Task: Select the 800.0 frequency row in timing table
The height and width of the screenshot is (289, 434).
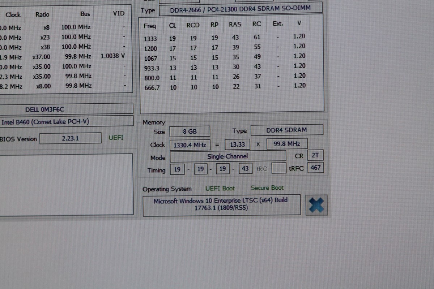Action: (x=225, y=77)
